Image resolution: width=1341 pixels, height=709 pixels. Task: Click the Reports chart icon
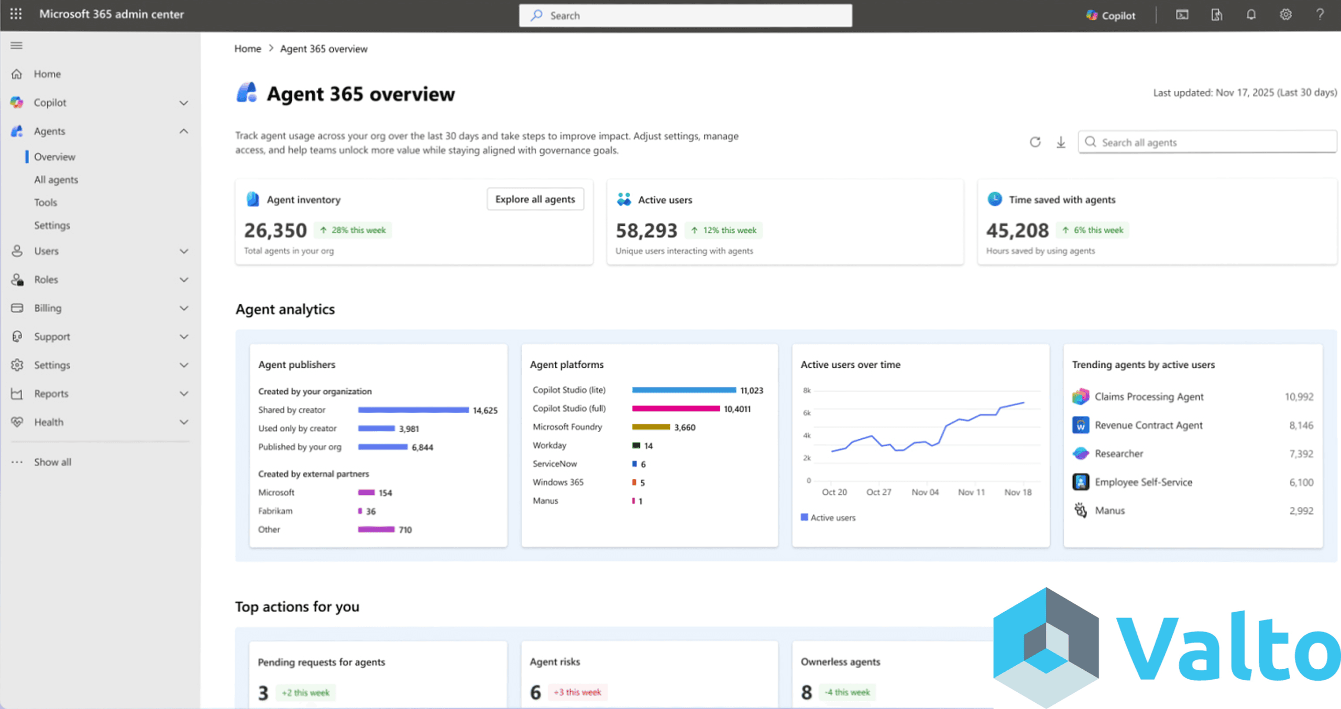(17, 393)
